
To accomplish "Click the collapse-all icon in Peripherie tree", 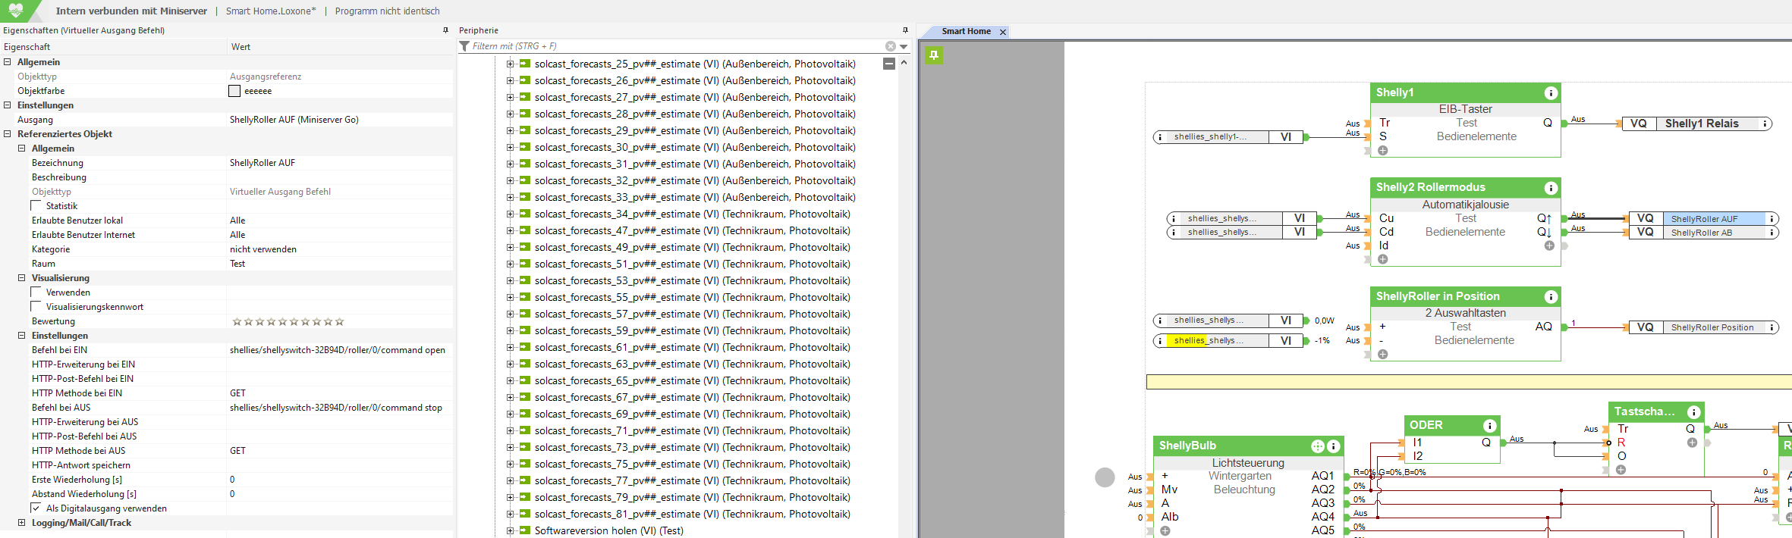I will pos(889,64).
